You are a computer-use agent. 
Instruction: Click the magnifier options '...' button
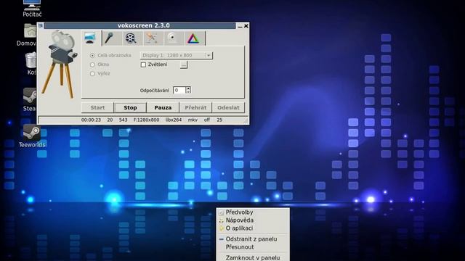(x=184, y=65)
